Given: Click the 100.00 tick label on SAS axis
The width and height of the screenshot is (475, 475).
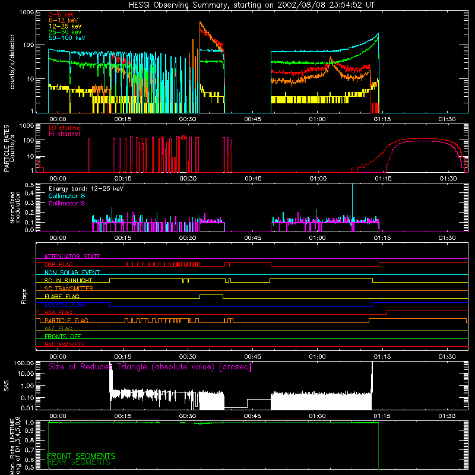Looking at the screenshot, I should [24, 363].
